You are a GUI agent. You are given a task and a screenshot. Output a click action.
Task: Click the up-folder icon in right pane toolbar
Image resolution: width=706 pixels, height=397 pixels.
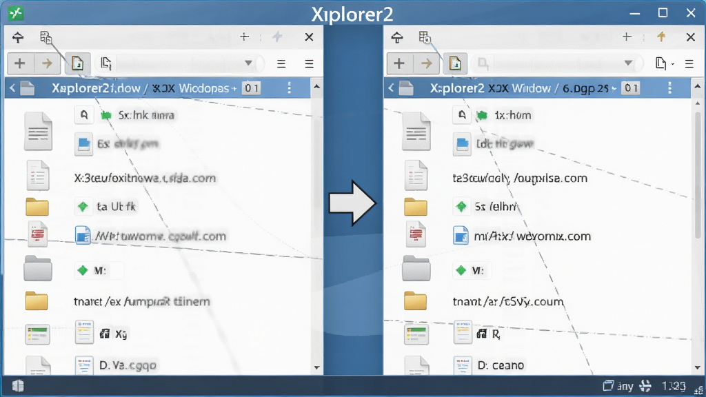pyautogui.click(x=396, y=37)
